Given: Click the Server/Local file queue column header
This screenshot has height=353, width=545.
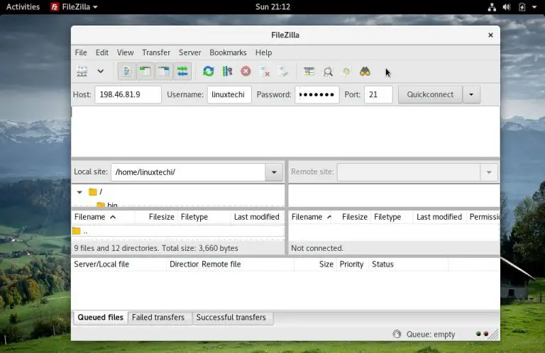Looking at the screenshot, I should [119, 264].
